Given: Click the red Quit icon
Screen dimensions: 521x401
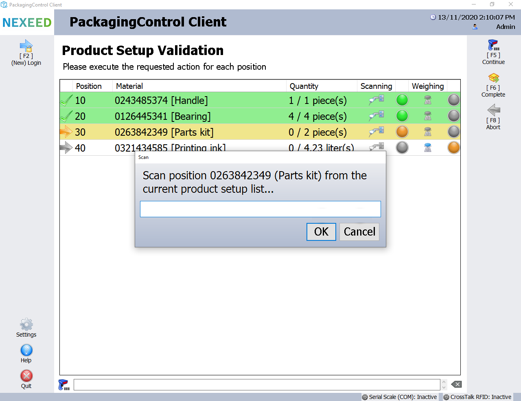Looking at the screenshot, I should (x=26, y=376).
